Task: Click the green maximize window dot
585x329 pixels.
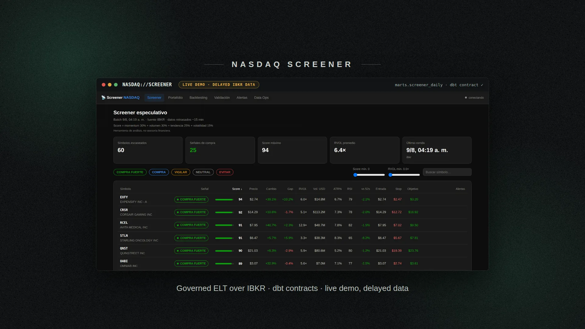Action: (116, 85)
